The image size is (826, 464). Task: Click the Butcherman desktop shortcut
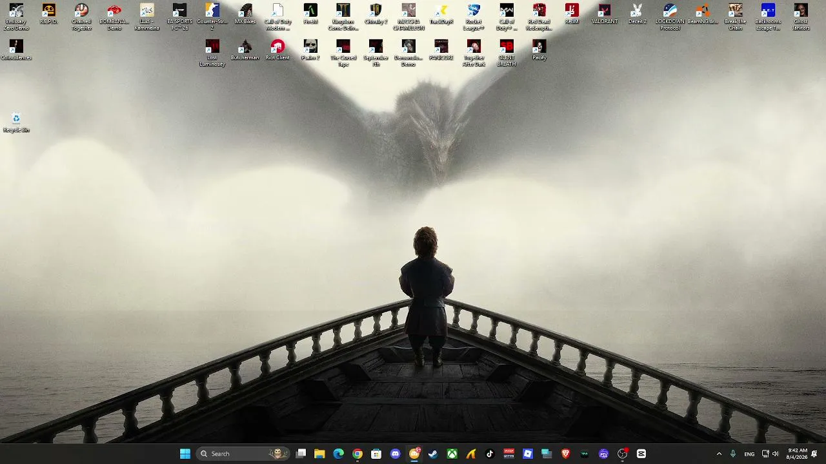pyautogui.click(x=245, y=50)
